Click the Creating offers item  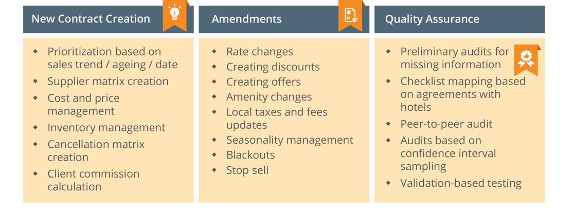click(263, 82)
